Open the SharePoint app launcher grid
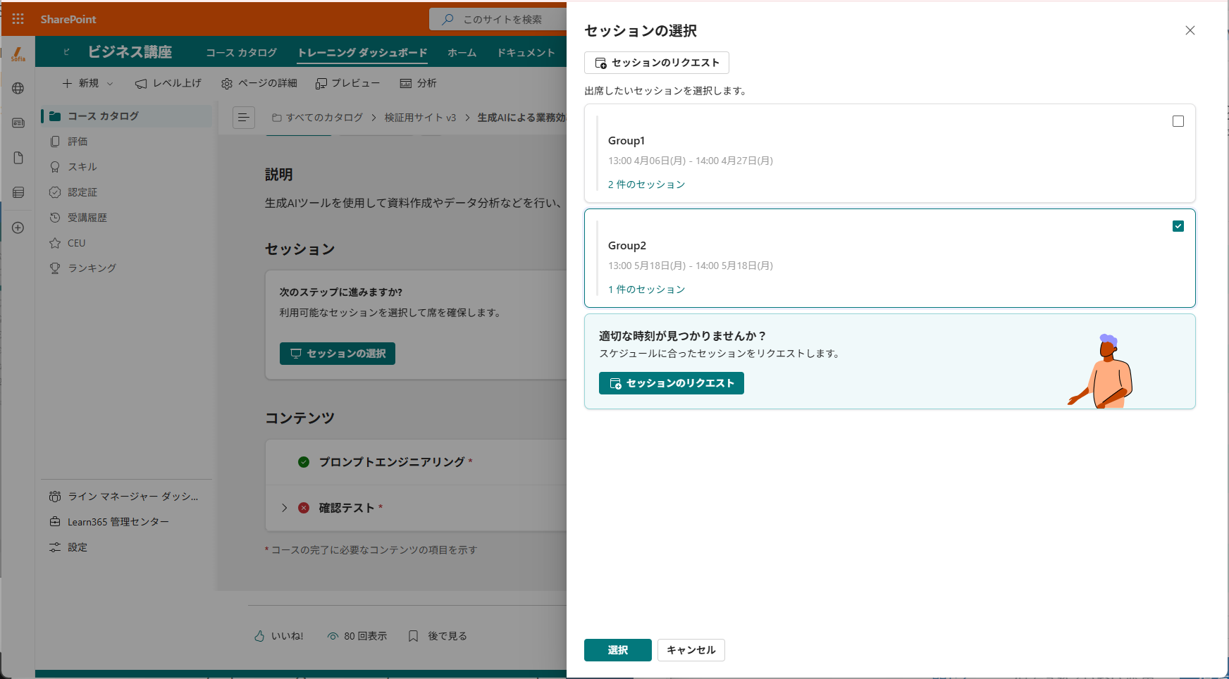Screen dimensions: 1229x679 click(x=18, y=19)
